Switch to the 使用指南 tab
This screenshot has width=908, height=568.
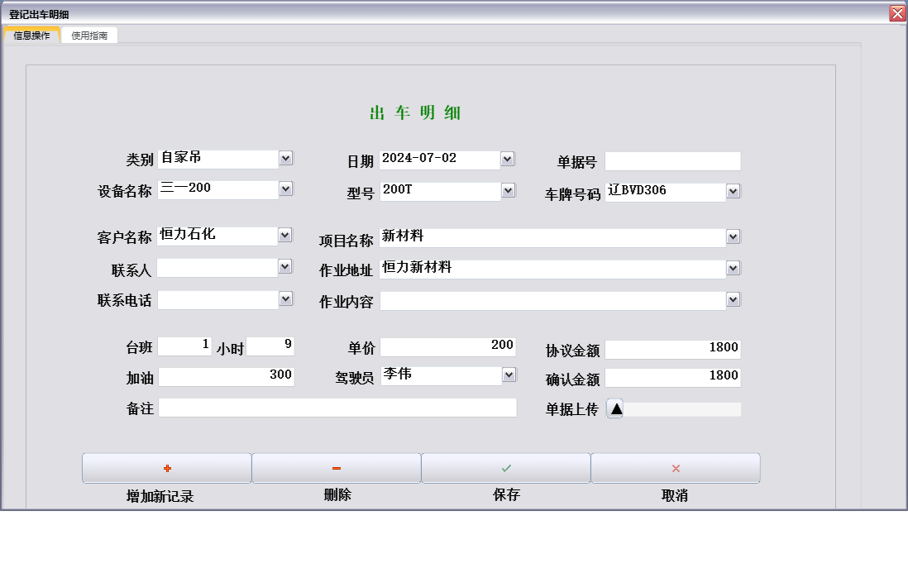(89, 35)
